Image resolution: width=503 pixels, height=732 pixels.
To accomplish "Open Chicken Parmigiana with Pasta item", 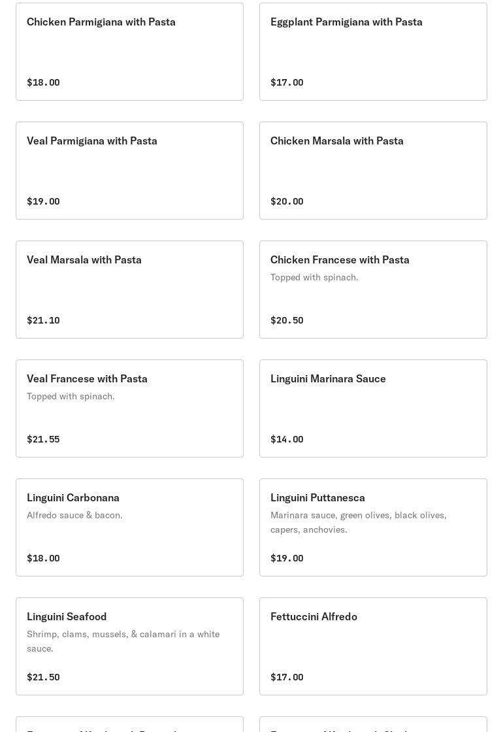I will tap(129, 52).
